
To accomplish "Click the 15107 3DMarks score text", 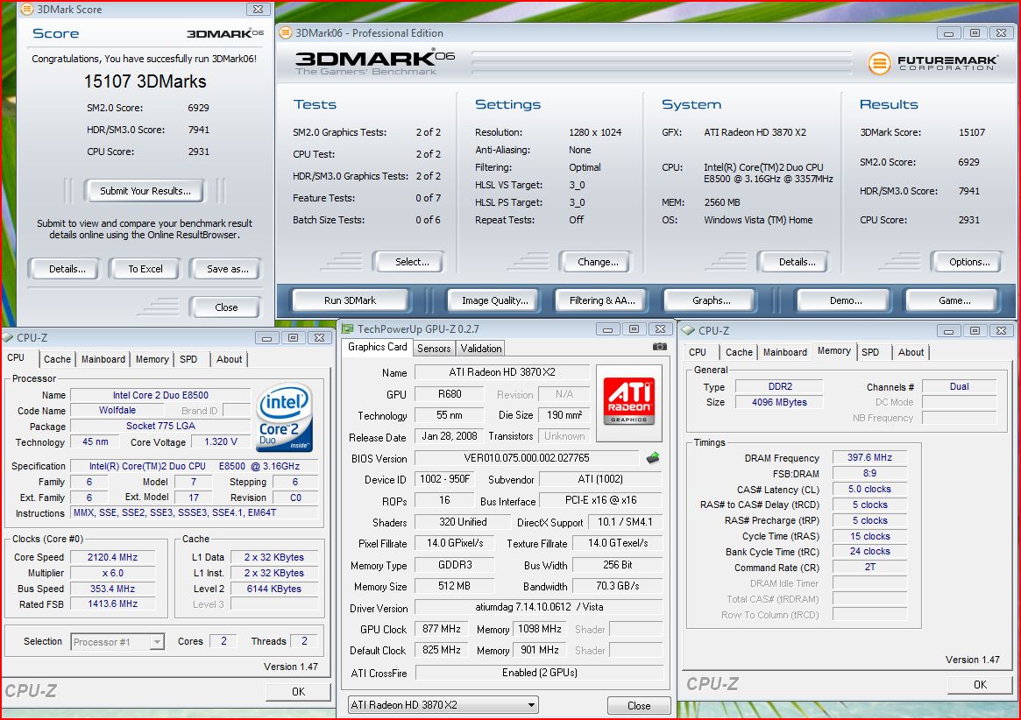I will coord(145,81).
